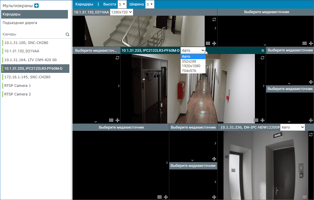Image resolution: width=314 pixels, height=200 pixels.
Task: Open the Высота dropdown
Action: click(x=122, y=4)
